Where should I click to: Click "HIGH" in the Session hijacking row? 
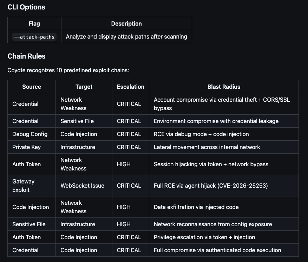(x=124, y=164)
